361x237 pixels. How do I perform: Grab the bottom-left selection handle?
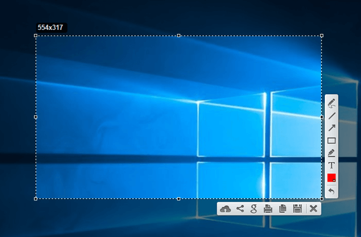point(36,199)
